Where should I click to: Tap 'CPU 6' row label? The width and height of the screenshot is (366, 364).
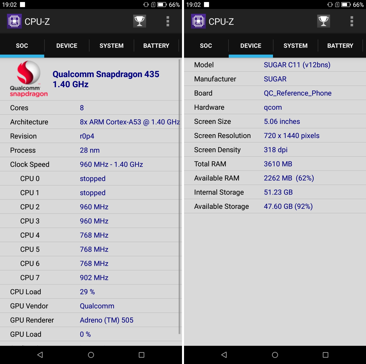point(30,264)
